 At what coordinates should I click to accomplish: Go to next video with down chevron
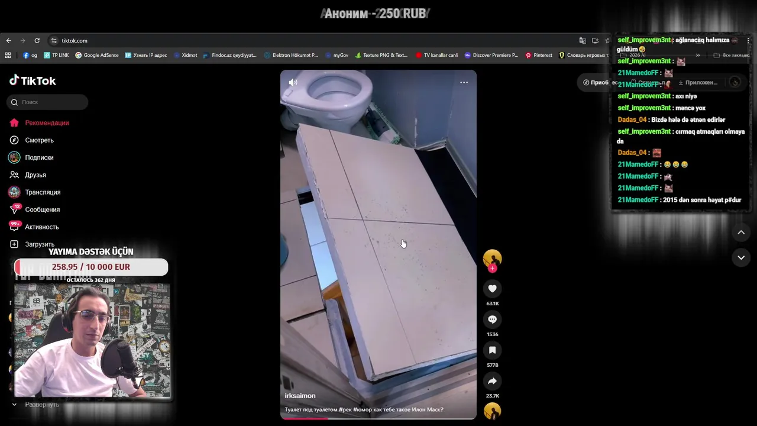pos(741,257)
